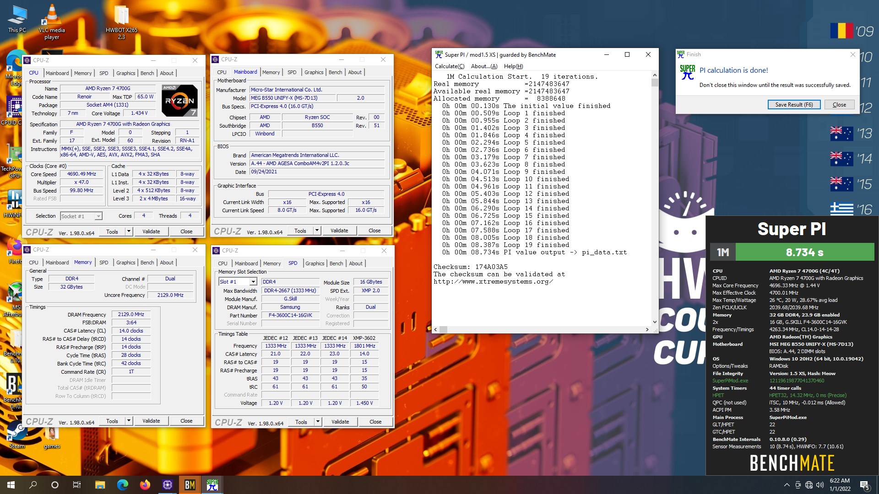Launch Firefox from taskbar

coord(145,485)
